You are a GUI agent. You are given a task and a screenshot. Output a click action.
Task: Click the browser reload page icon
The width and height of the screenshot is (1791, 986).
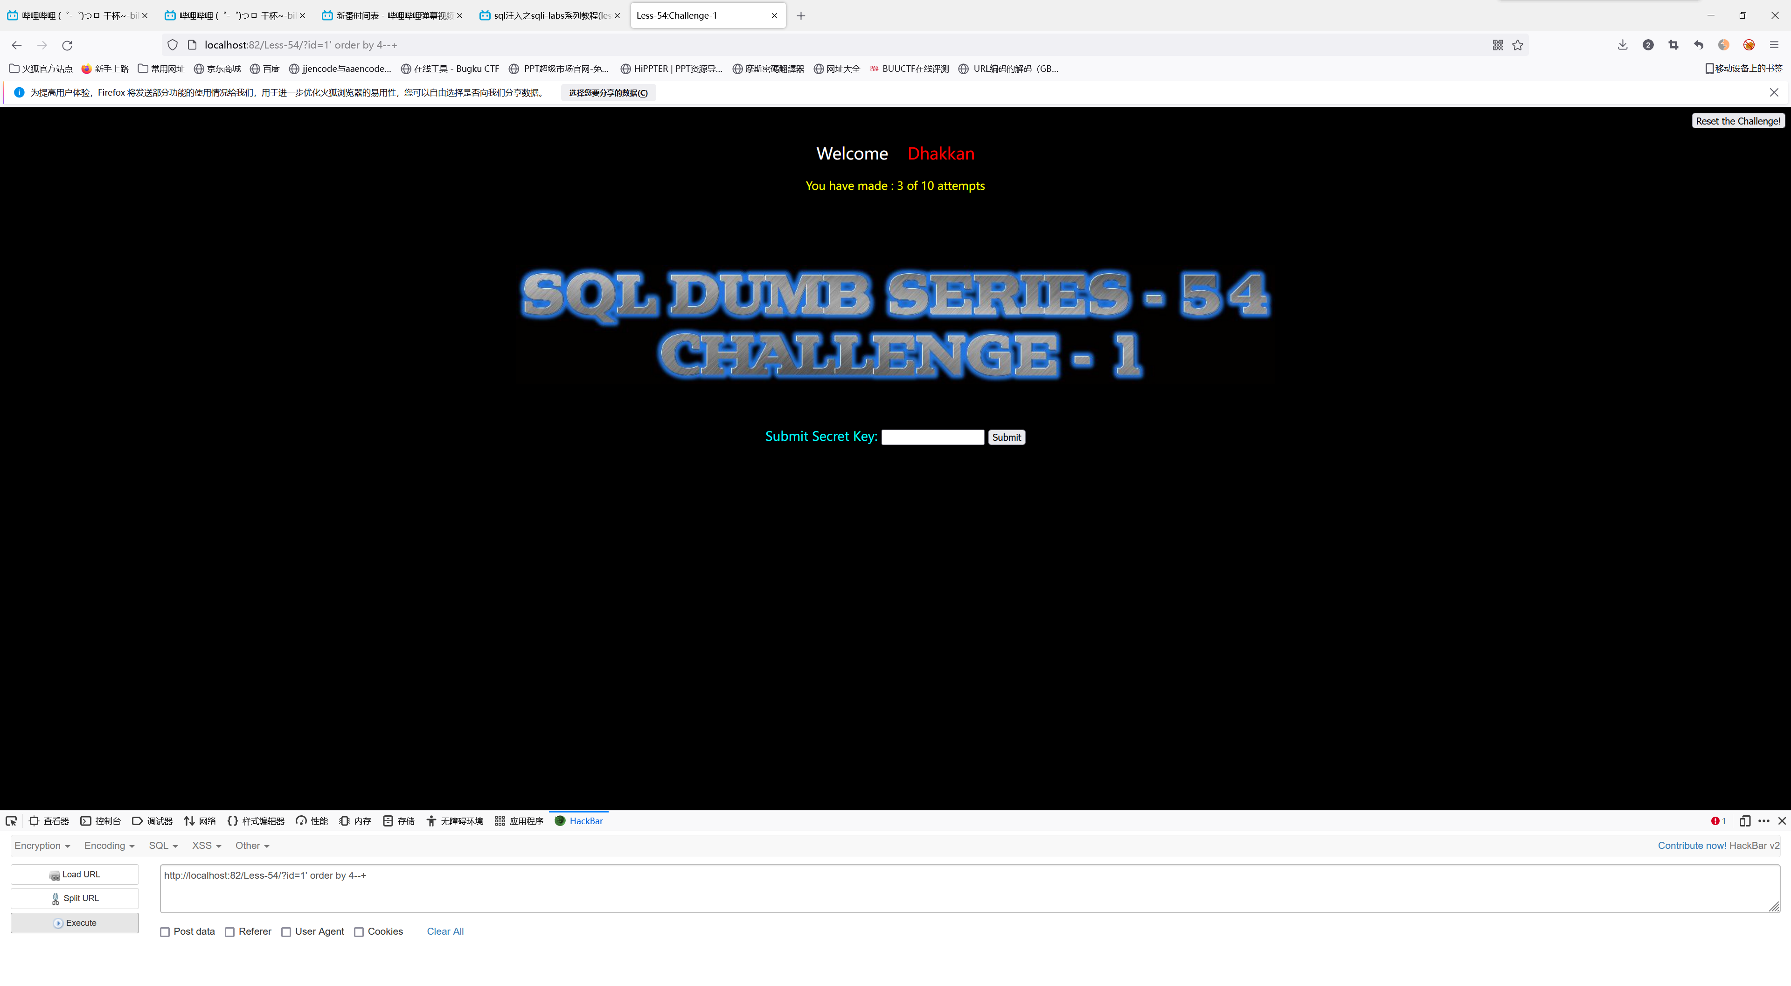coord(68,45)
